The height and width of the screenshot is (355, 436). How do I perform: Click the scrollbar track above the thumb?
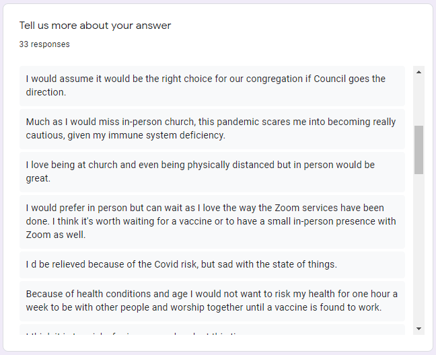pos(419,101)
